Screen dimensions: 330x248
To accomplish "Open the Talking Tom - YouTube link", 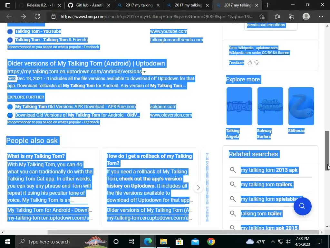I will [x=38, y=32].
